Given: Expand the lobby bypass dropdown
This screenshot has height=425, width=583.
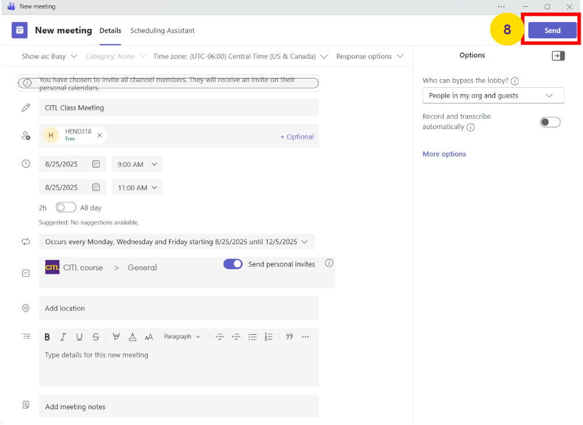Looking at the screenshot, I should pos(493,95).
